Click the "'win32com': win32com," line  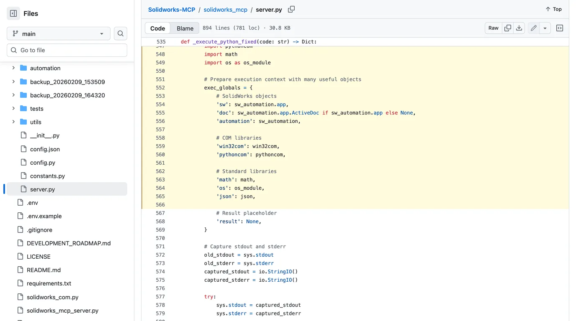click(248, 146)
